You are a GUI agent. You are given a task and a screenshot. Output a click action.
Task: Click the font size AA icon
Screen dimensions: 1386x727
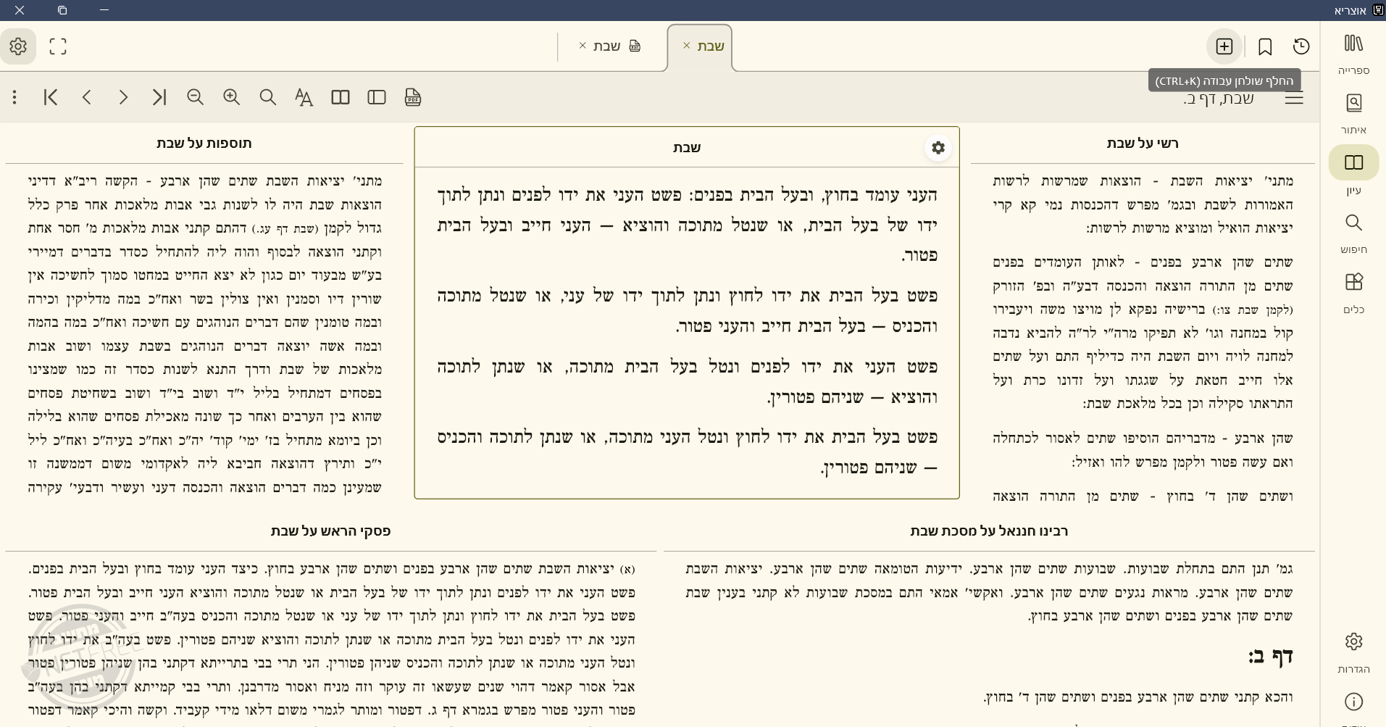[304, 97]
